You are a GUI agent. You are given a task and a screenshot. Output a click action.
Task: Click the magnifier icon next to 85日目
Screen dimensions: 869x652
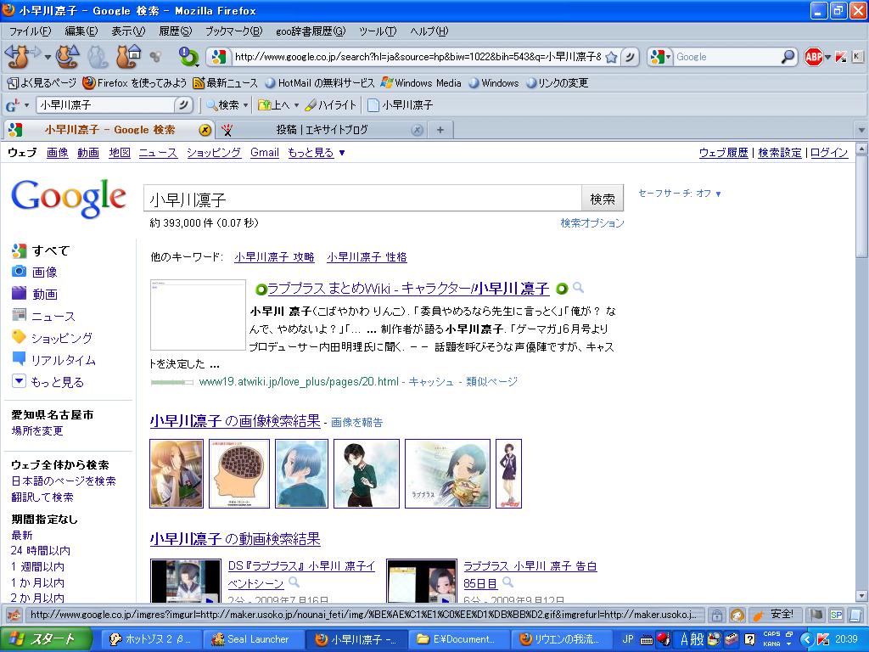coord(507,582)
